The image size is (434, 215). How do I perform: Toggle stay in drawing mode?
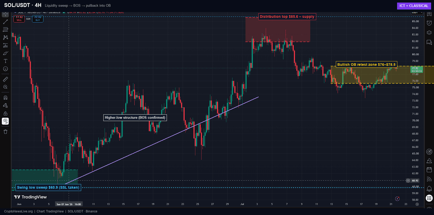[x=5, y=105]
